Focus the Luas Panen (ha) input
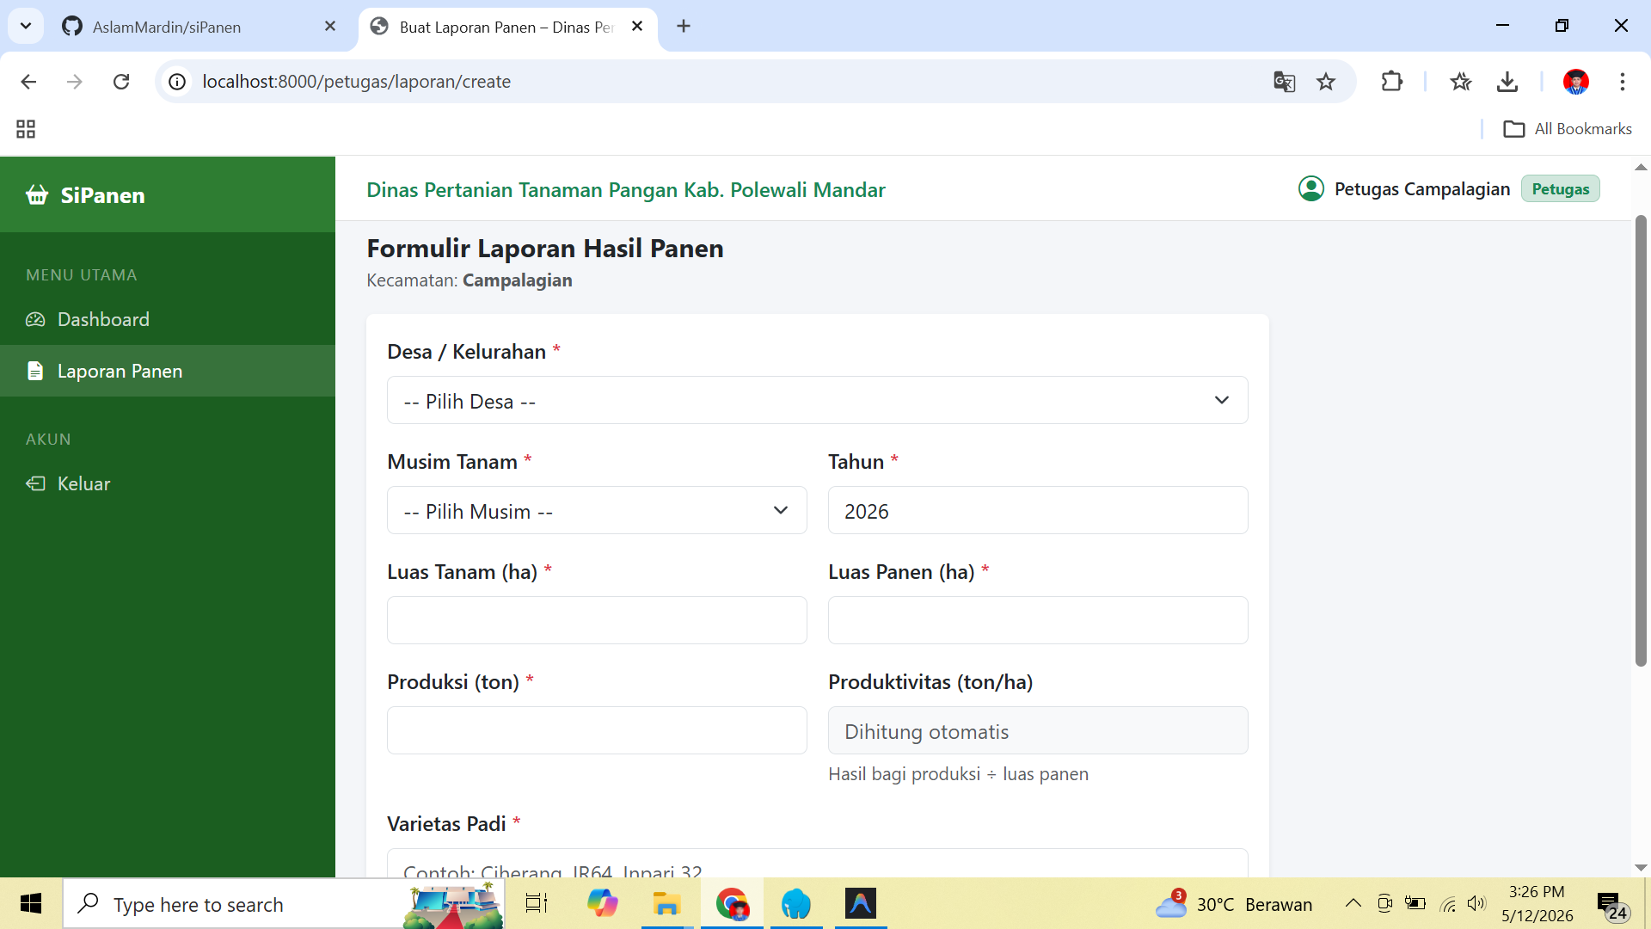Image resolution: width=1651 pixels, height=929 pixels. coord(1038,620)
